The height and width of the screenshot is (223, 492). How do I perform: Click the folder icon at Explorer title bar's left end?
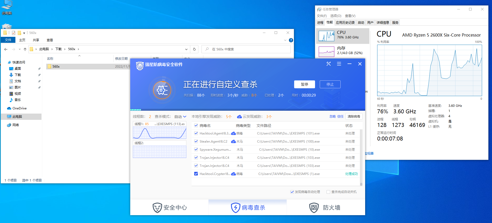click(5, 33)
